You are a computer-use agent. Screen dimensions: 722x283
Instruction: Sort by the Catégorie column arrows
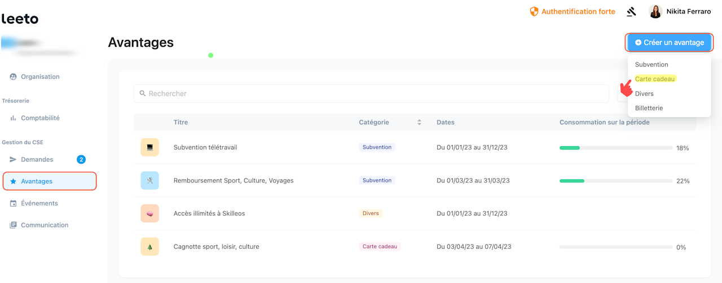point(419,122)
